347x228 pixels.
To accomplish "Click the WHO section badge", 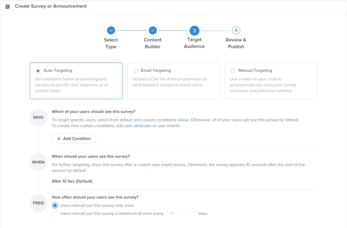I will tap(38, 118).
